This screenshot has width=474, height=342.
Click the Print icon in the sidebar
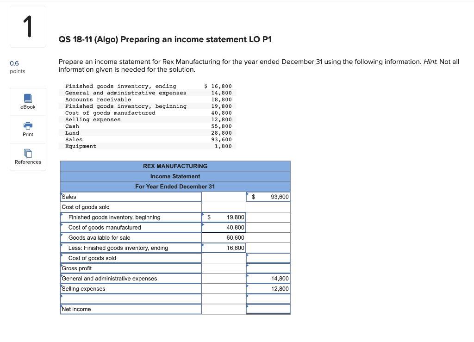(28, 129)
